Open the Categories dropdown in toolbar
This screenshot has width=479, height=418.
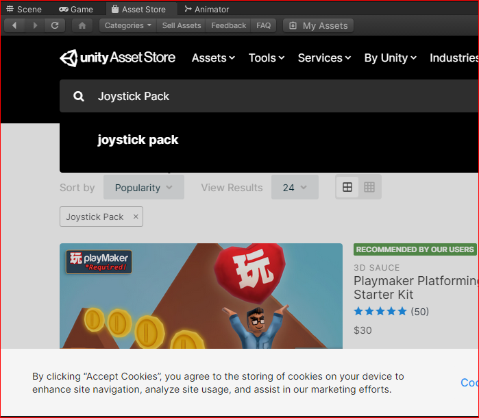pyautogui.click(x=128, y=25)
